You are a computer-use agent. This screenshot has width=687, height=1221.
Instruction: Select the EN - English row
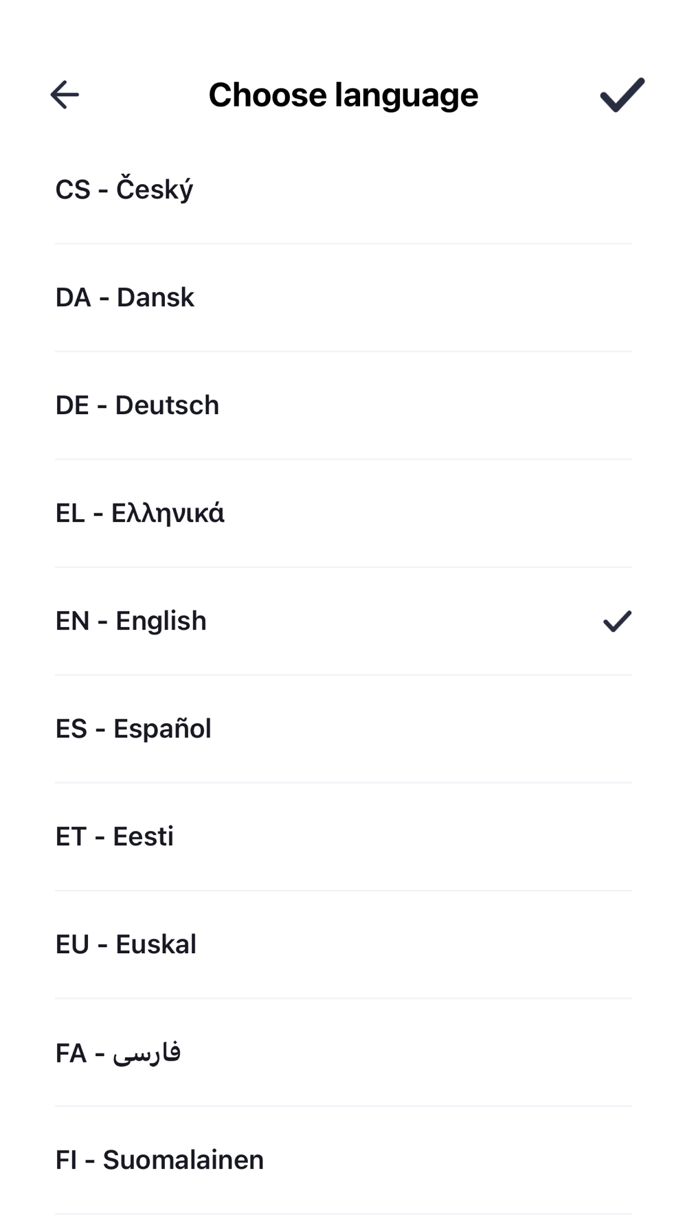343,621
